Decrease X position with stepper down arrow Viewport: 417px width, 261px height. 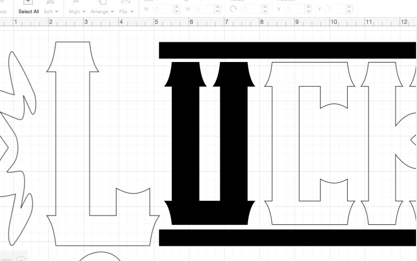(x=309, y=11)
